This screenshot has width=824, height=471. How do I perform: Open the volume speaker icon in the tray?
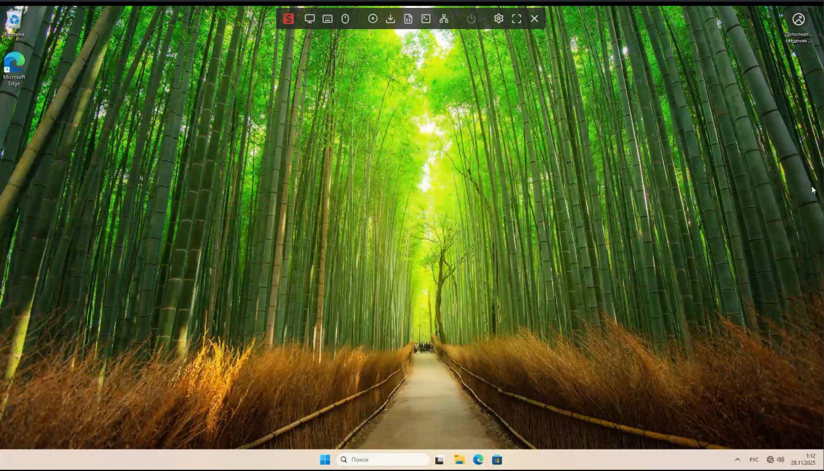(781, 460)
